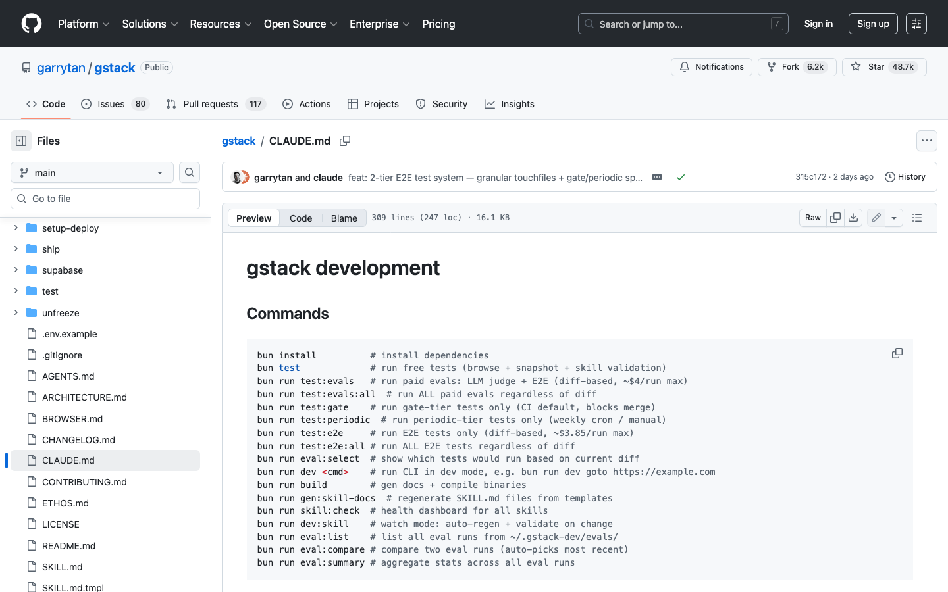
Task: View the green check status details
Action: [681, 177]
